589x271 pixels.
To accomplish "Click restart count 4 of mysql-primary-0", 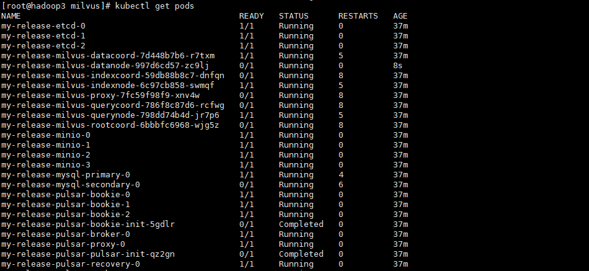I will [341, 175].
